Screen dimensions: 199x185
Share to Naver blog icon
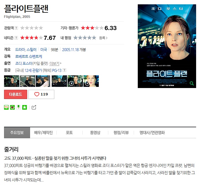pyautogui.click(x=6, y=107)
